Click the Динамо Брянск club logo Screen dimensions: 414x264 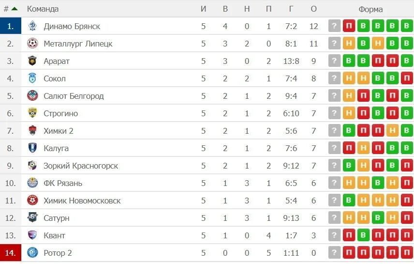32,26
